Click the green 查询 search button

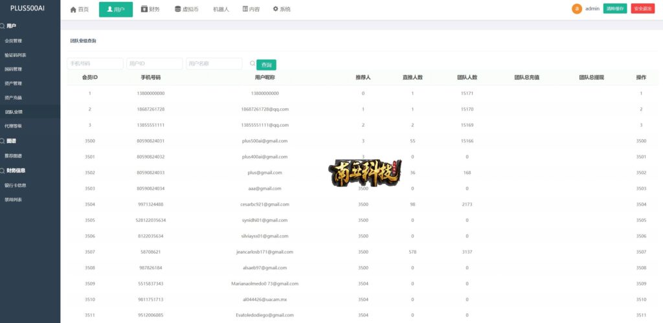click(x=266, y=65)
